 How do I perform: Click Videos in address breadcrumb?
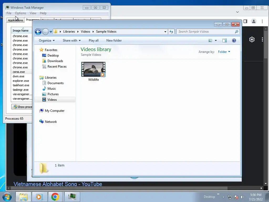pos(85,32)
